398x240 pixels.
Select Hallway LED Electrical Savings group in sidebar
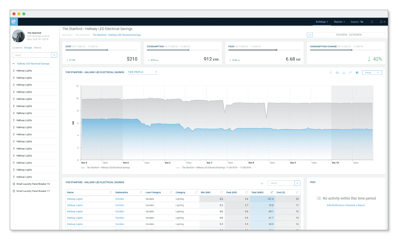33,64
